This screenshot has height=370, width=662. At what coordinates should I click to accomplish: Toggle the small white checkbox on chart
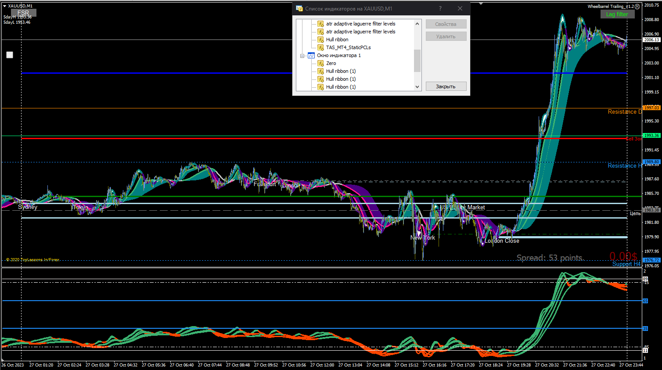(10, 55)
